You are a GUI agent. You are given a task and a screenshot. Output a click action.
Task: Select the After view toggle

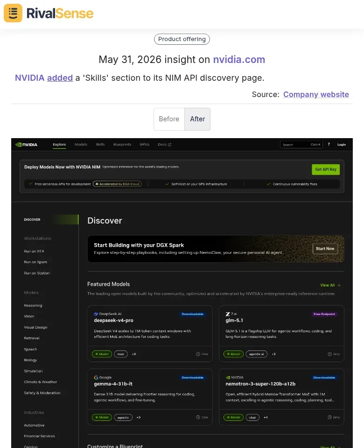click(197, 119)
